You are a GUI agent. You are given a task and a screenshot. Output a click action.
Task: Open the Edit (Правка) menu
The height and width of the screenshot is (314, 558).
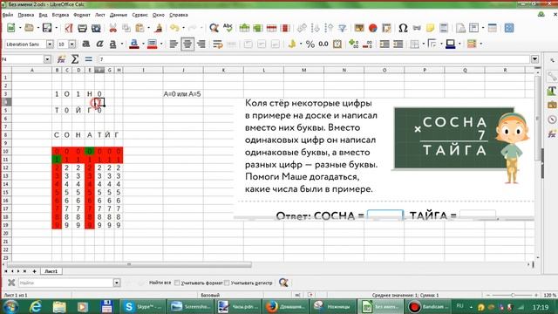(x=26, y=15)
